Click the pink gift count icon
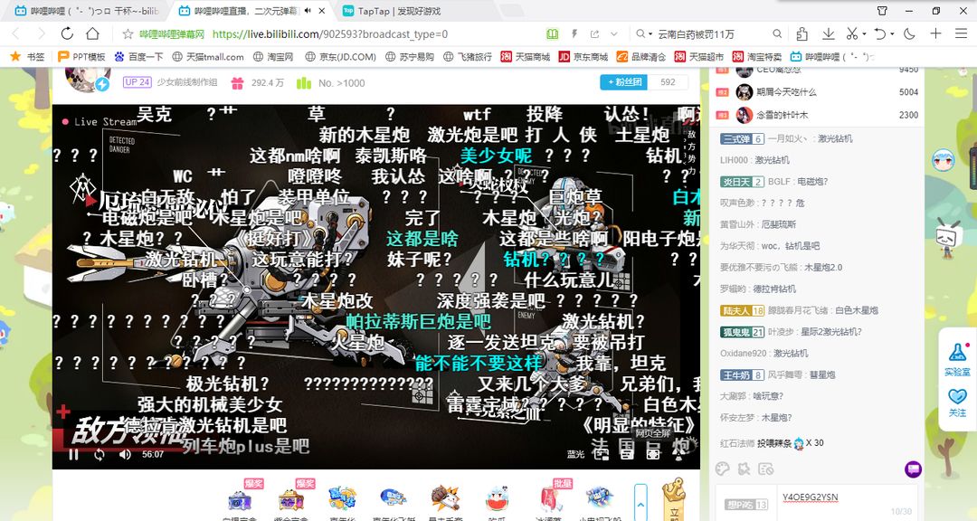Screen dimensions: 977x521 (237, 83)
